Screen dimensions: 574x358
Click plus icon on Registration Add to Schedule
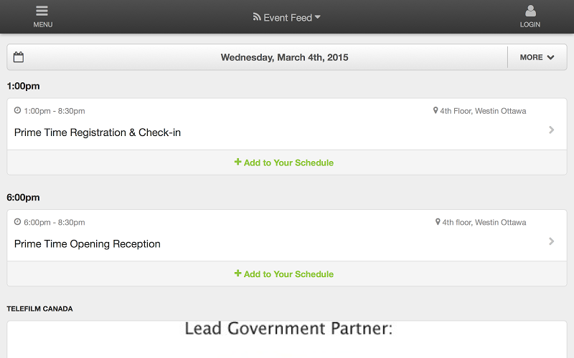[238, 162]
